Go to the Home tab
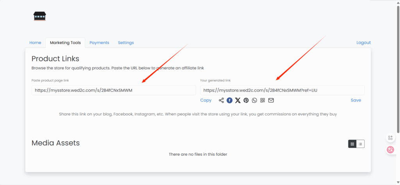 point(35,43)
